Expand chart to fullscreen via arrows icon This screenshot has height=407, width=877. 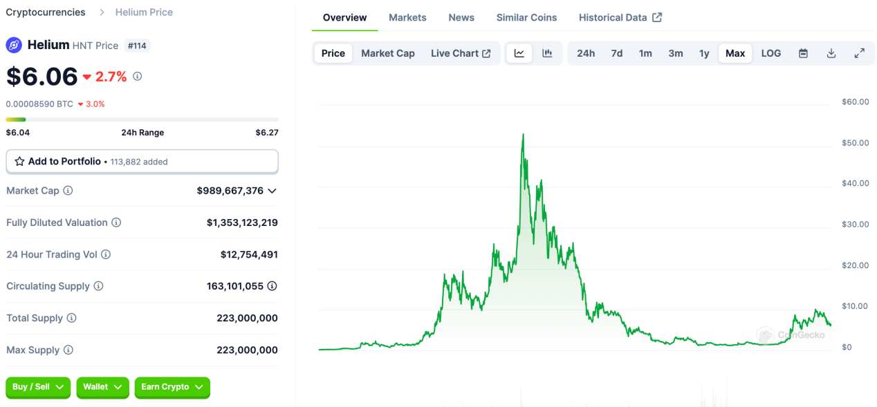pyautogui.click(x=859, y=53)
